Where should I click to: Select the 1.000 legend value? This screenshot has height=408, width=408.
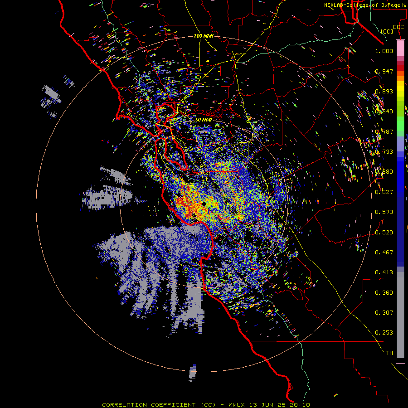click(x=384, y=51)
